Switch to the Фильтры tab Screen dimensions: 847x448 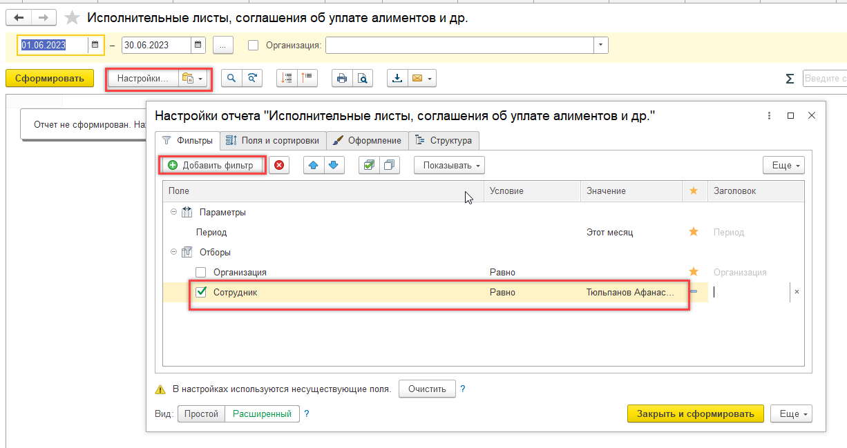(188, 140)
